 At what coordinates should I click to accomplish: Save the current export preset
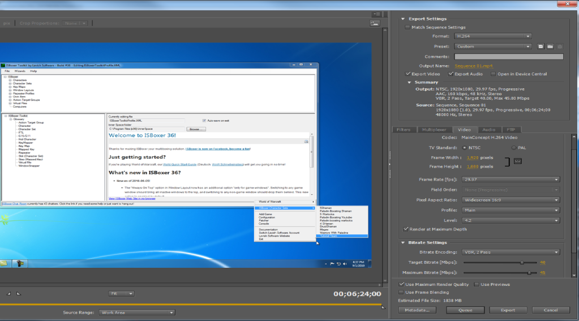pos(541,46)
